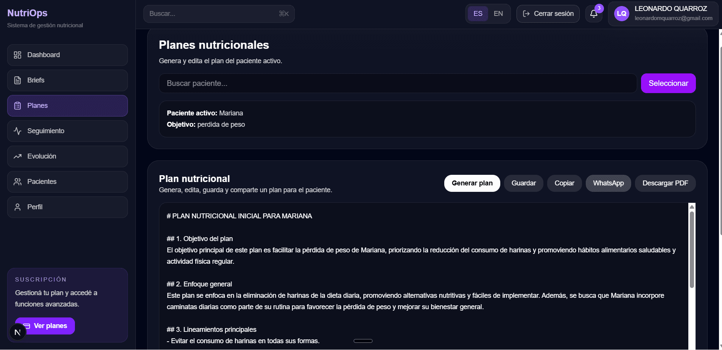Click the '## 1. Objetivo del plan' line
722x350 pixels.
(200, 239)
